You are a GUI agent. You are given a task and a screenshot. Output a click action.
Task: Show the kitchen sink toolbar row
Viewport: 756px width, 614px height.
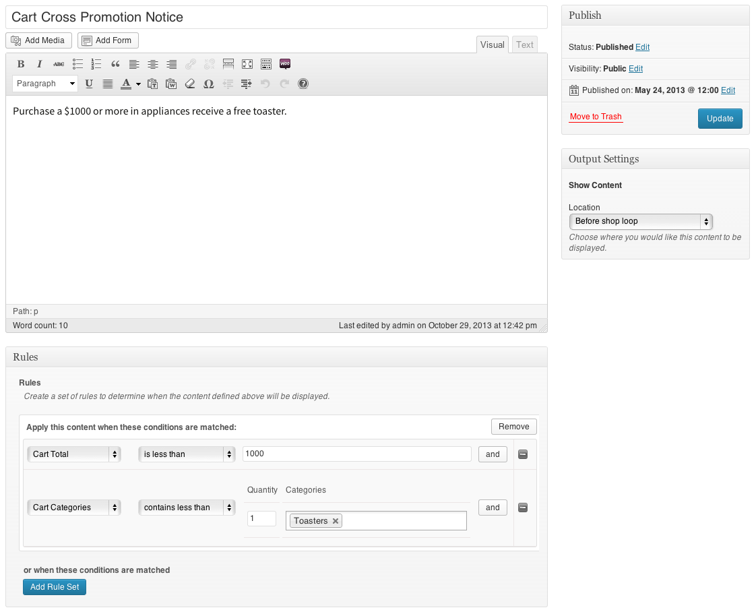[x=266, y=64]
